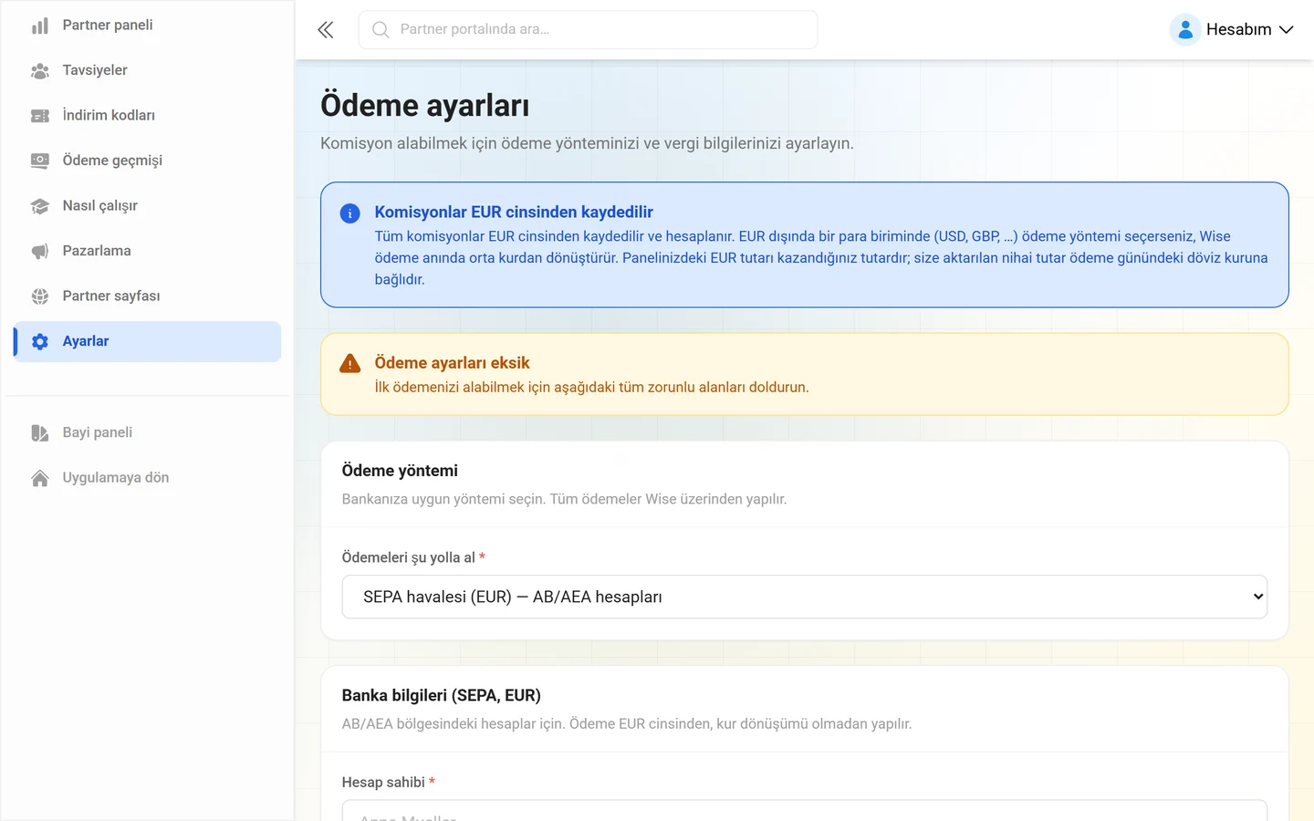
Task: Click the Uygulamaya dön link
Action: (147, 478)
